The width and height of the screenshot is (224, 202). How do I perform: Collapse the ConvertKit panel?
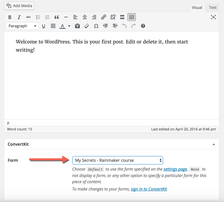click(x=214, y=144)
